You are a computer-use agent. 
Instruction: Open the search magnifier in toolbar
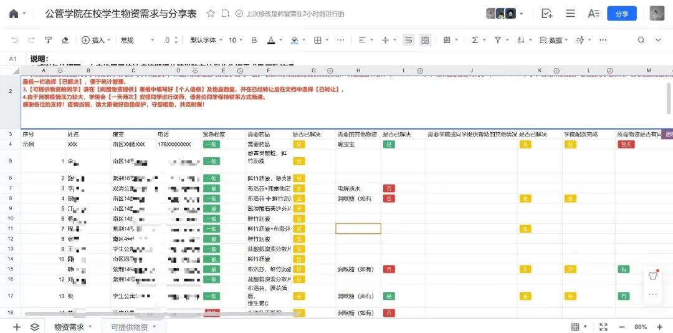641,40
